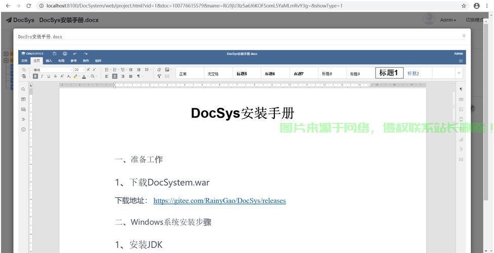The width and height of the screenshot is (494, 253).
Task: Apply the black font color
Action: click(84, 76)
